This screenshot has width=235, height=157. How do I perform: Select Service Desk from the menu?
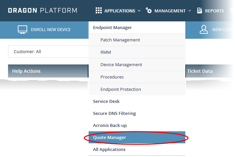[x=137, y=102]
